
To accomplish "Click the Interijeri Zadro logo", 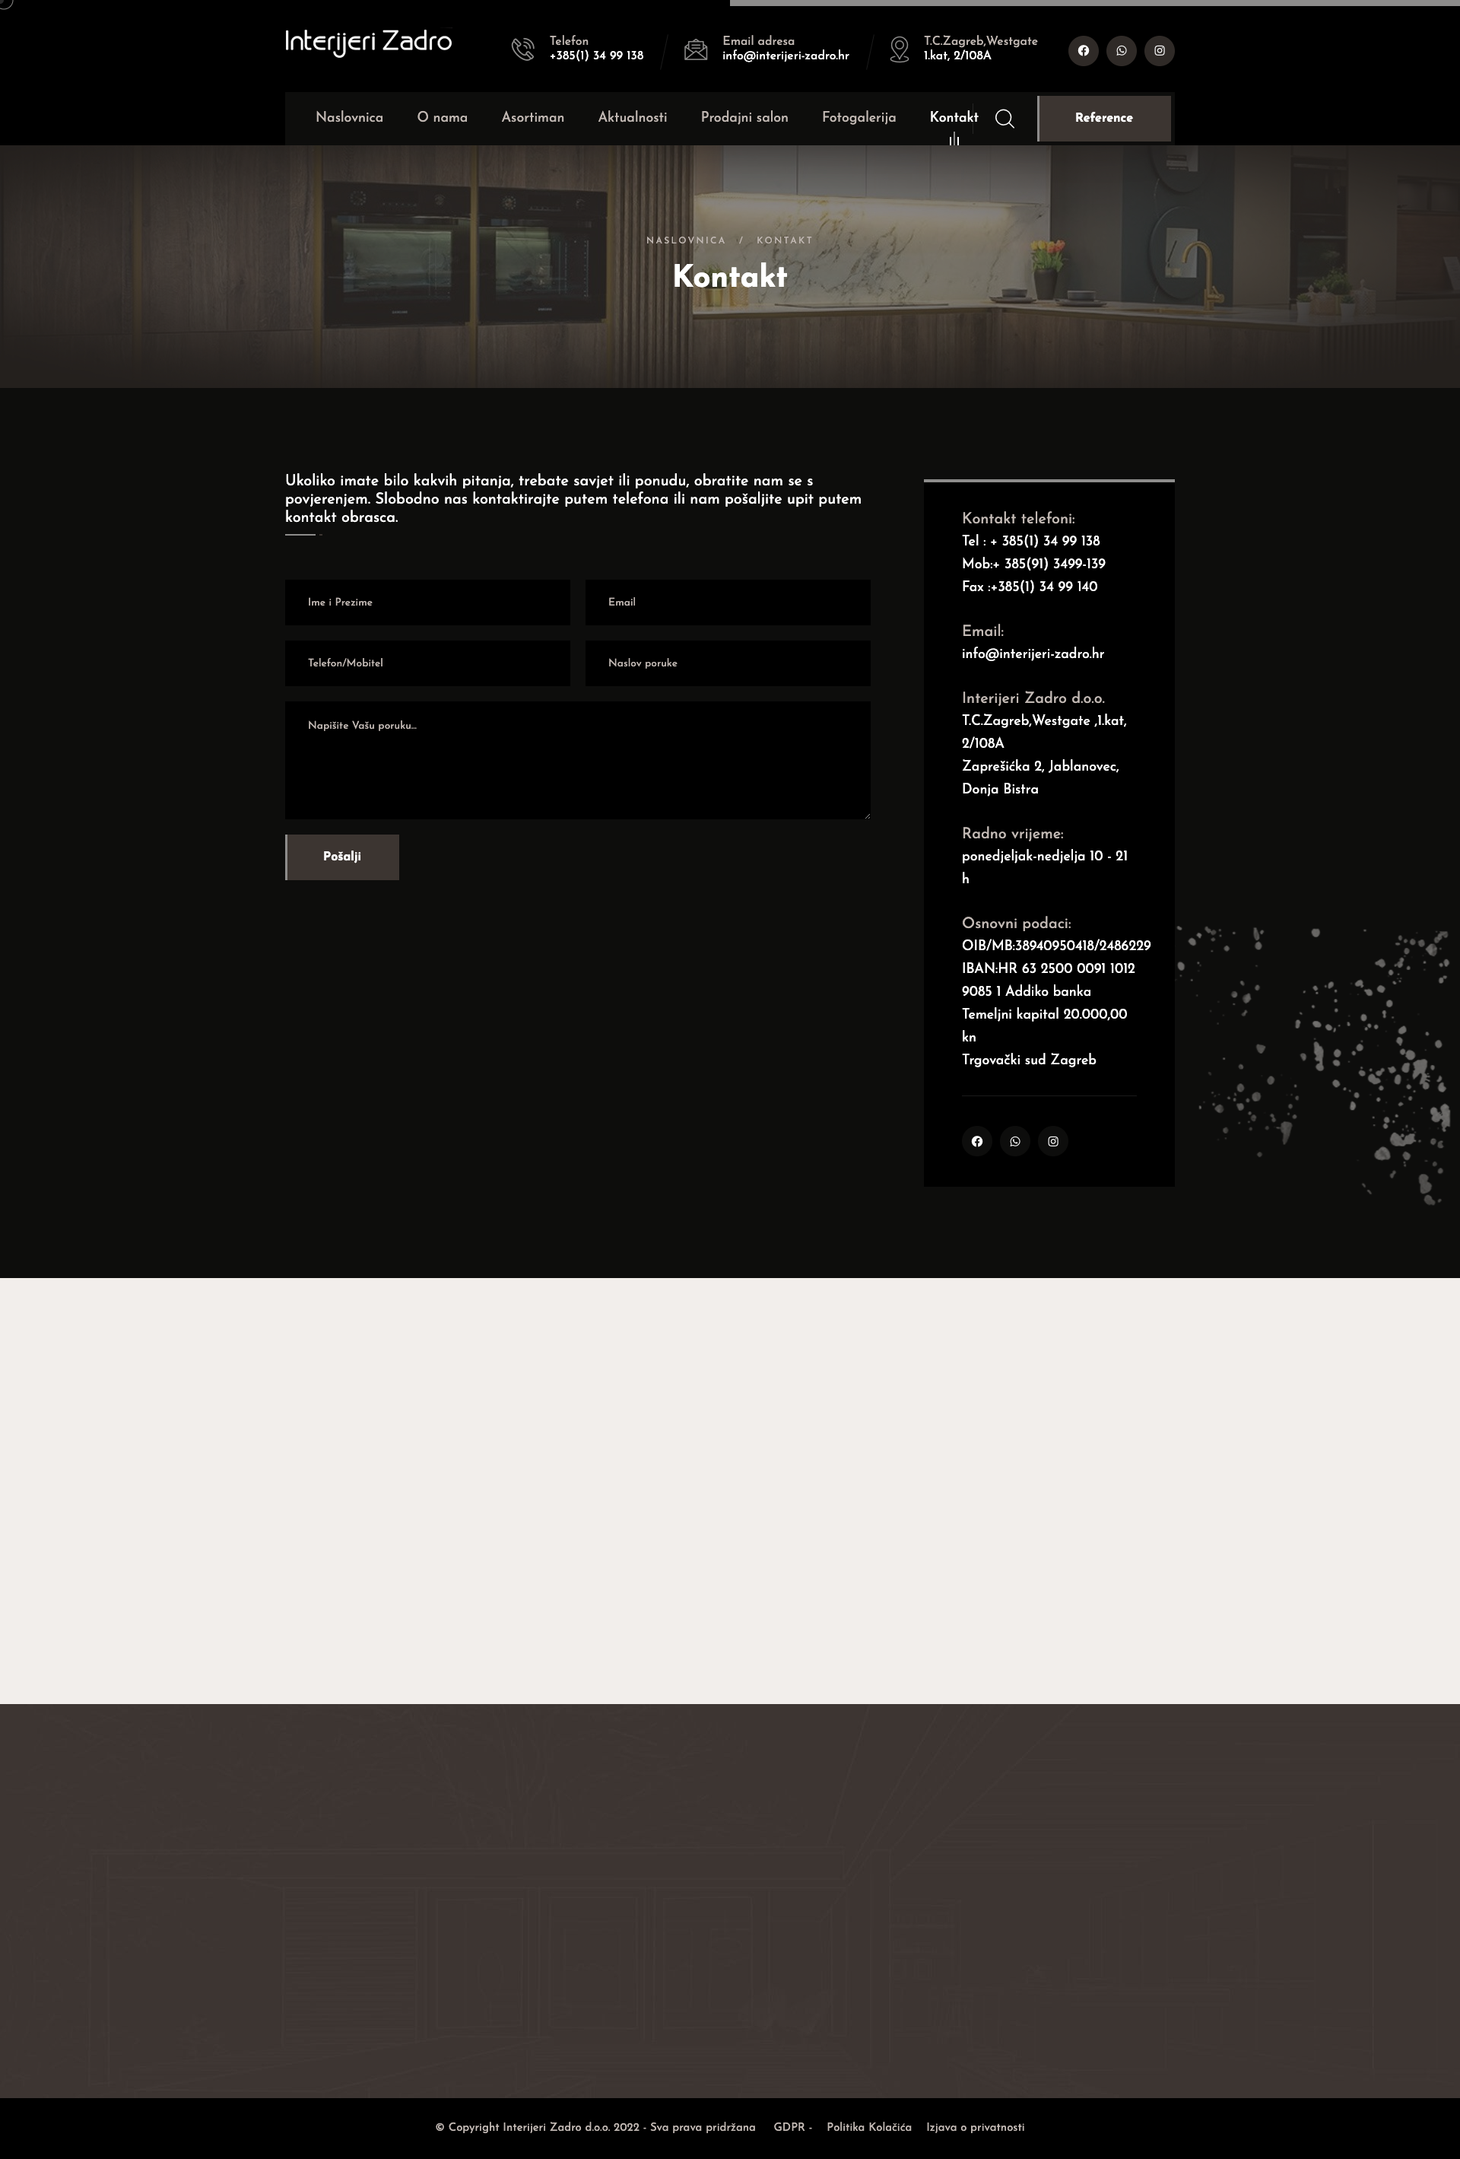I will tap(368, 43).
